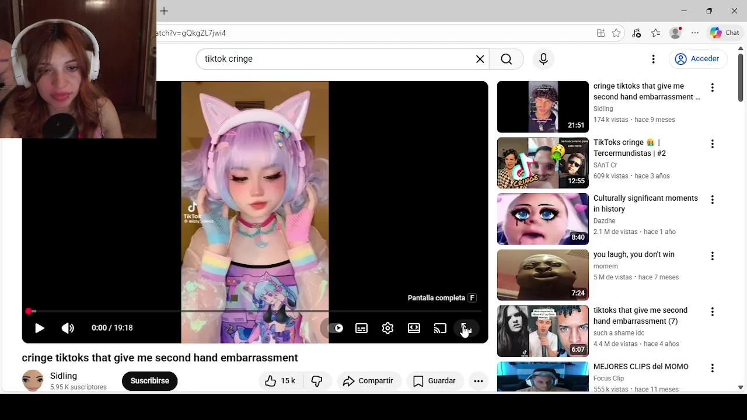The height and width of the screenshot is (420, 747).
Task: Open the 12:55 Tercermundistas thumbnail
Action: point(543,163)
